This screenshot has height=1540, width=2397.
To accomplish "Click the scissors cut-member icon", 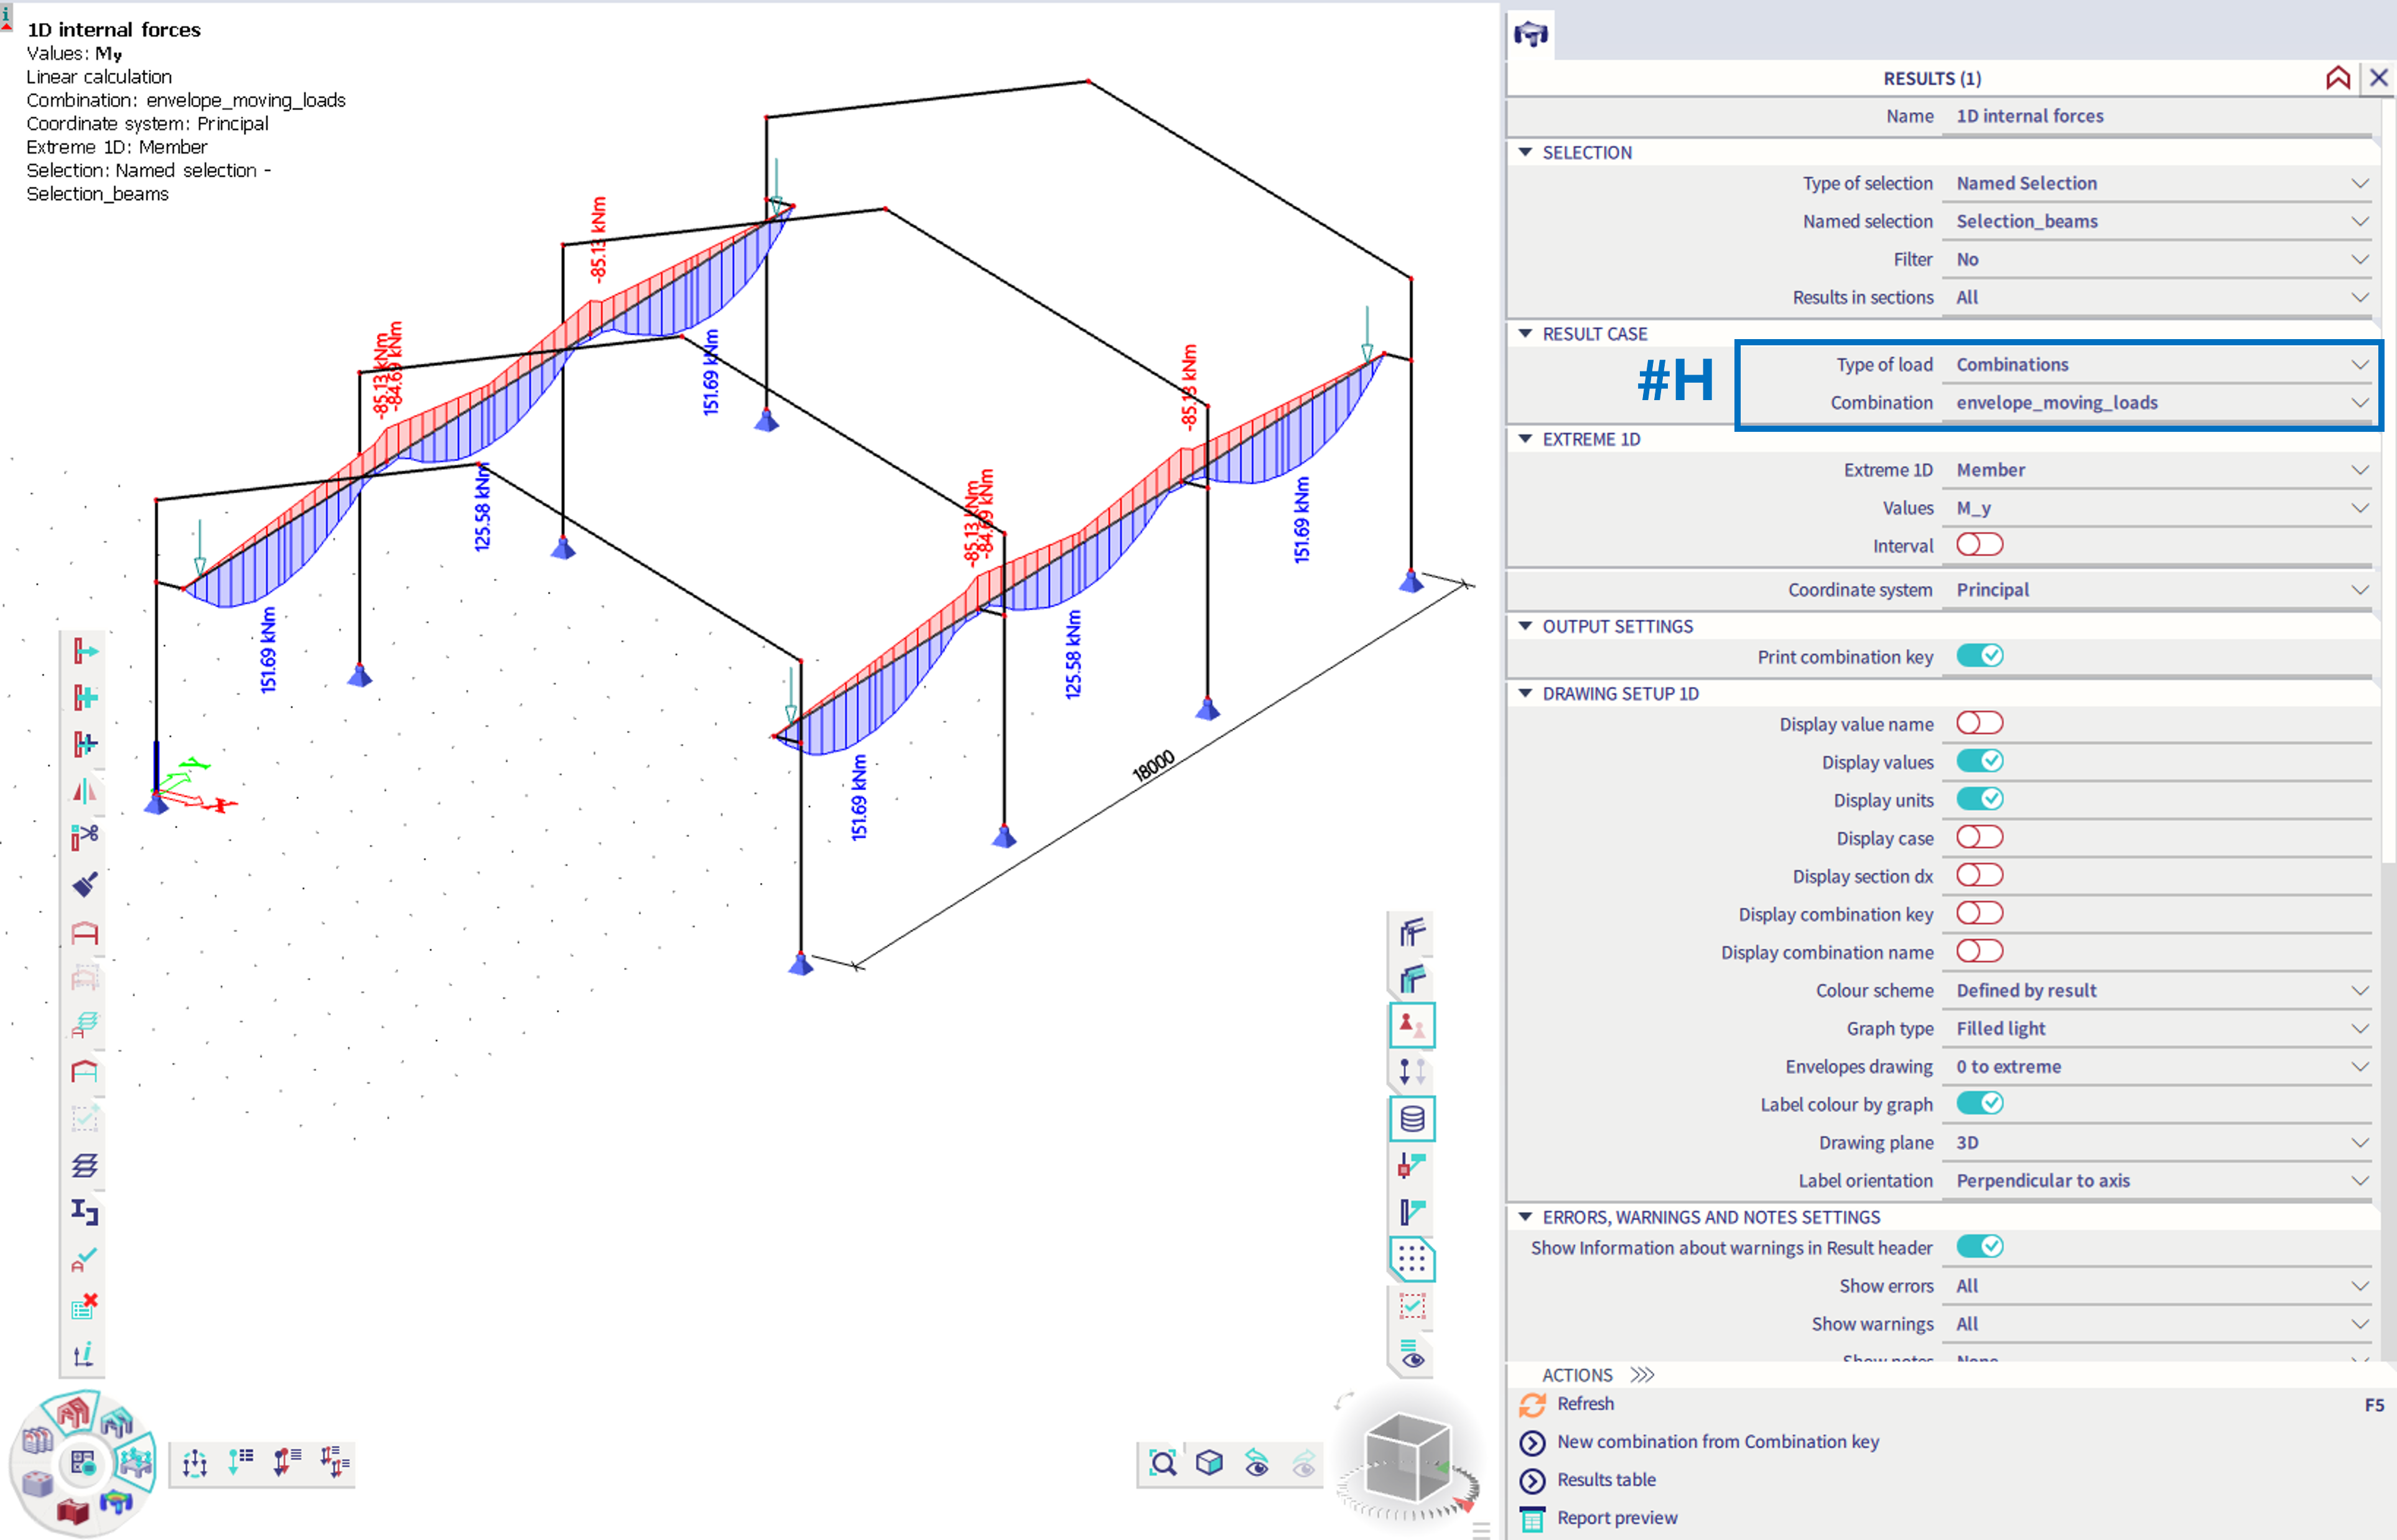I will point(85,836).
